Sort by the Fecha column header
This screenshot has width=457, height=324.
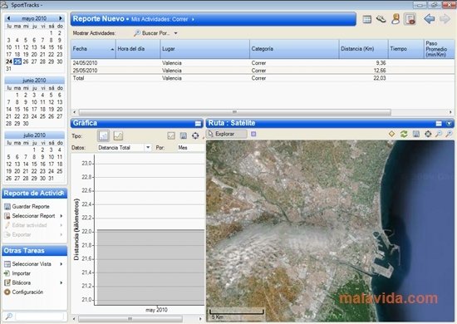point(93,49)
